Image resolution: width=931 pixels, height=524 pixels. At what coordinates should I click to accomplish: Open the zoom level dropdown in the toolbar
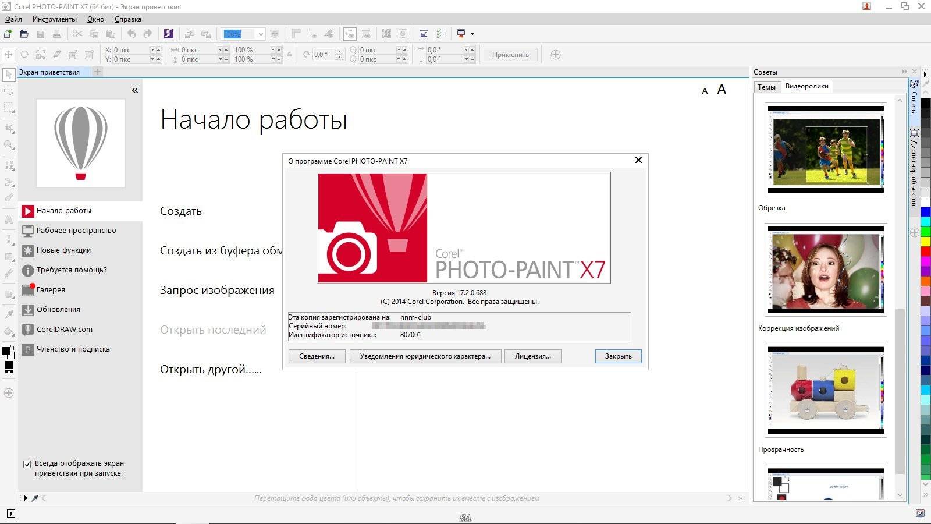coord(260,34)
